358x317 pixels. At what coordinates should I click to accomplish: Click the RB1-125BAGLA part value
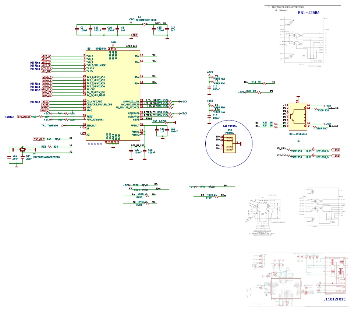(298, 134)
